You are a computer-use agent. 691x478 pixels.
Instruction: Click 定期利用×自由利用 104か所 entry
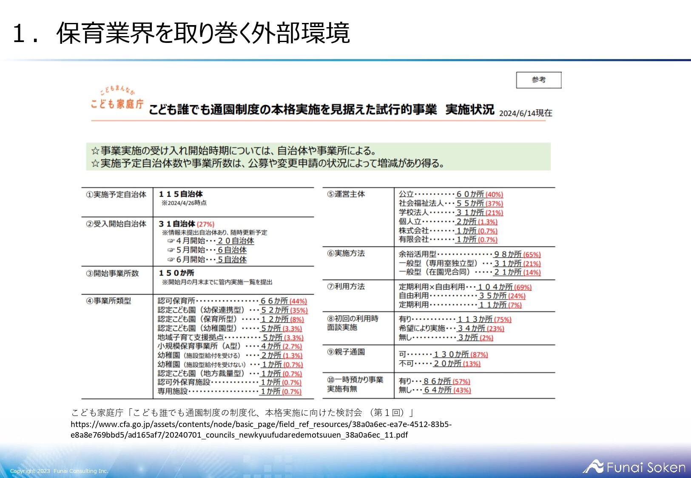click(465, 287)
